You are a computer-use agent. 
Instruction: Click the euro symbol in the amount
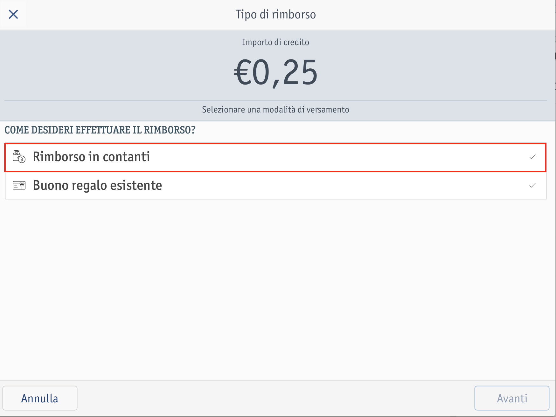[243, 73]
